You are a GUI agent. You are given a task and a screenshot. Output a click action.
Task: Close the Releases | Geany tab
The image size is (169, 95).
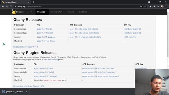(x=29, y=2)
